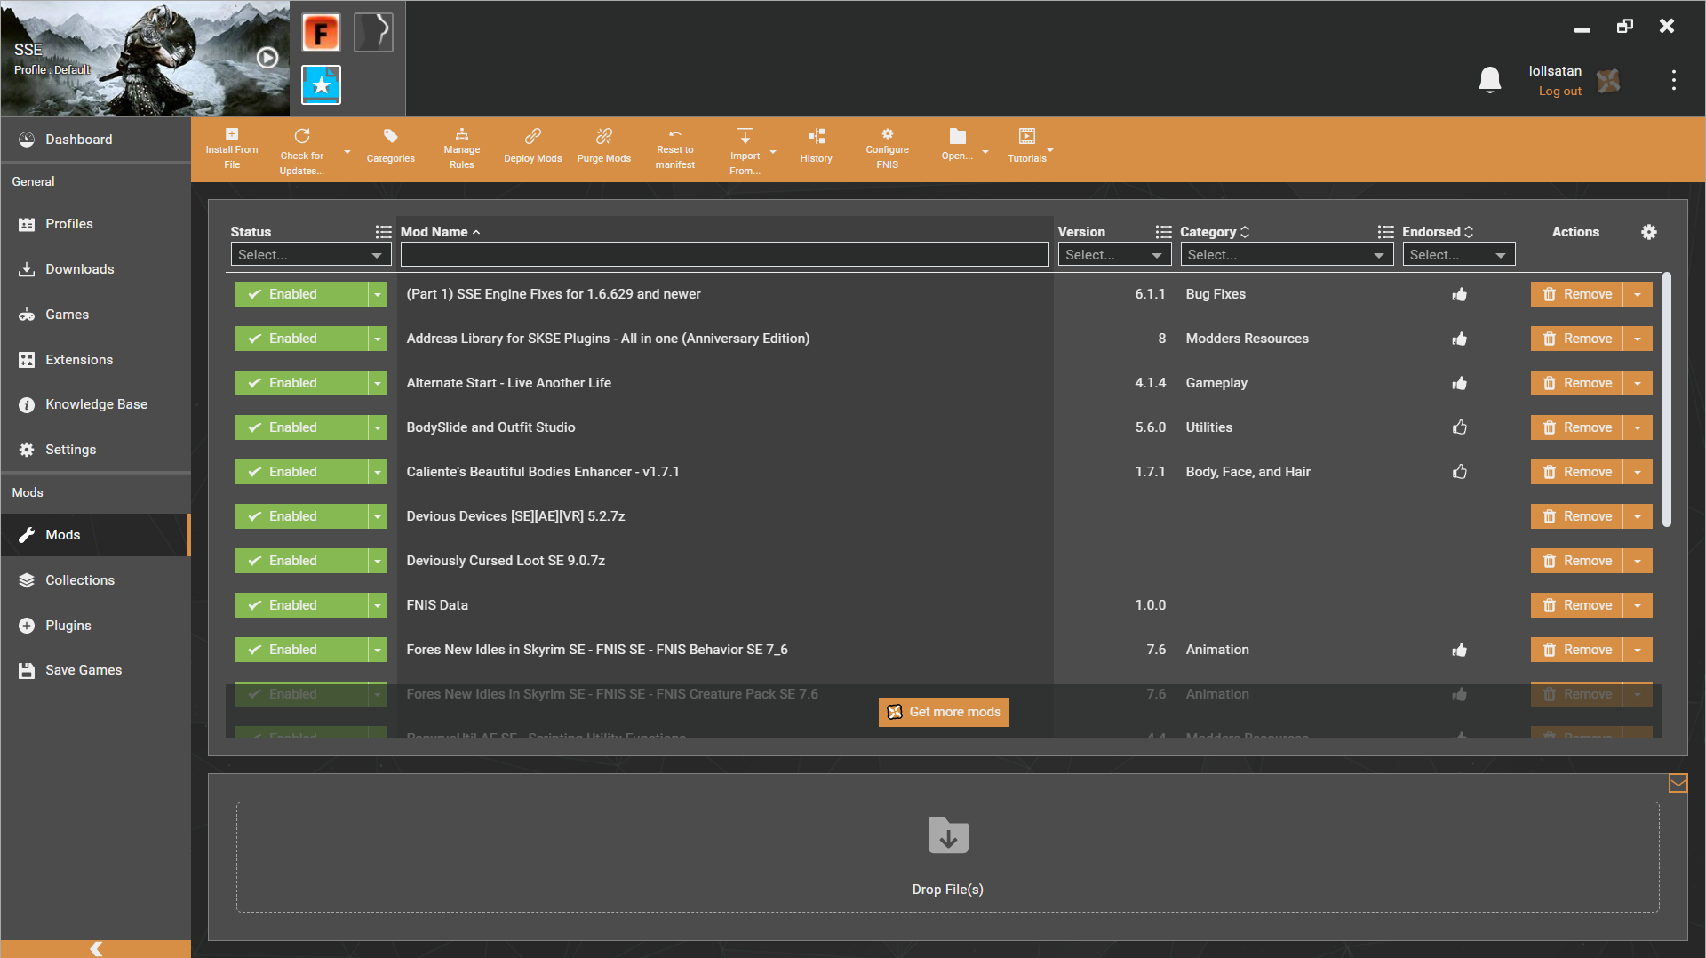1706x958 pixels.
Task: Click the Mod Name filter text field
Action: [724, 255]
